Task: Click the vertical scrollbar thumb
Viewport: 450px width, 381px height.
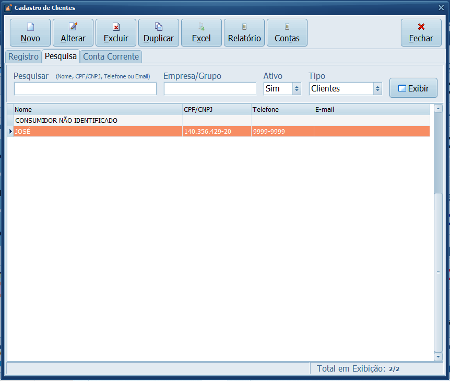Action: pyautogui.click(x=438, y=272)
